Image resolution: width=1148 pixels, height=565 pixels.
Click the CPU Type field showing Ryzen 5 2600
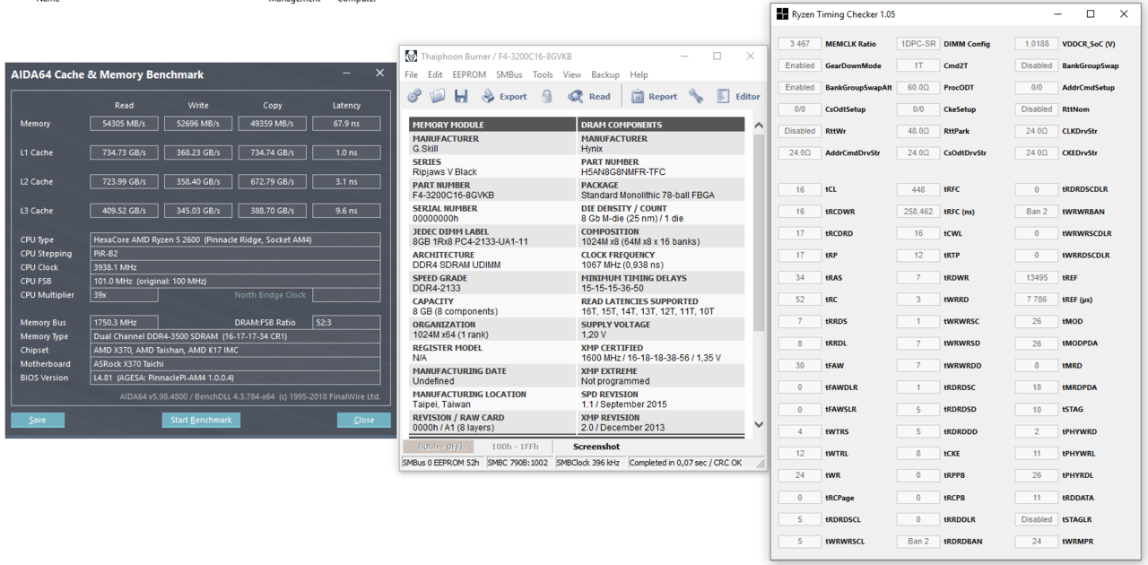click(235, 240)
